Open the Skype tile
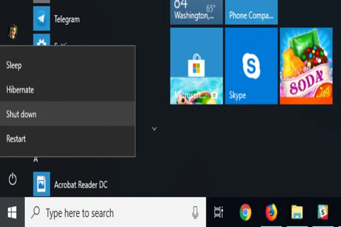This screenshot has height=227, width=341. (251, 66)
